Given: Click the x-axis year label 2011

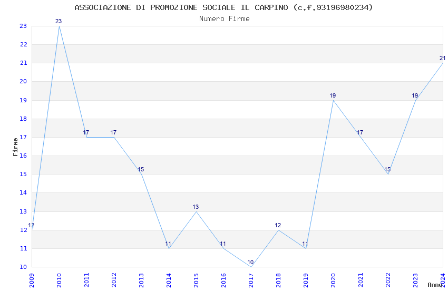Looking at the screenshot, I should (86, 281).
